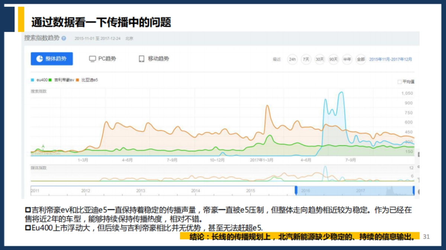Select the 30天 filter

tap(319, 59)
